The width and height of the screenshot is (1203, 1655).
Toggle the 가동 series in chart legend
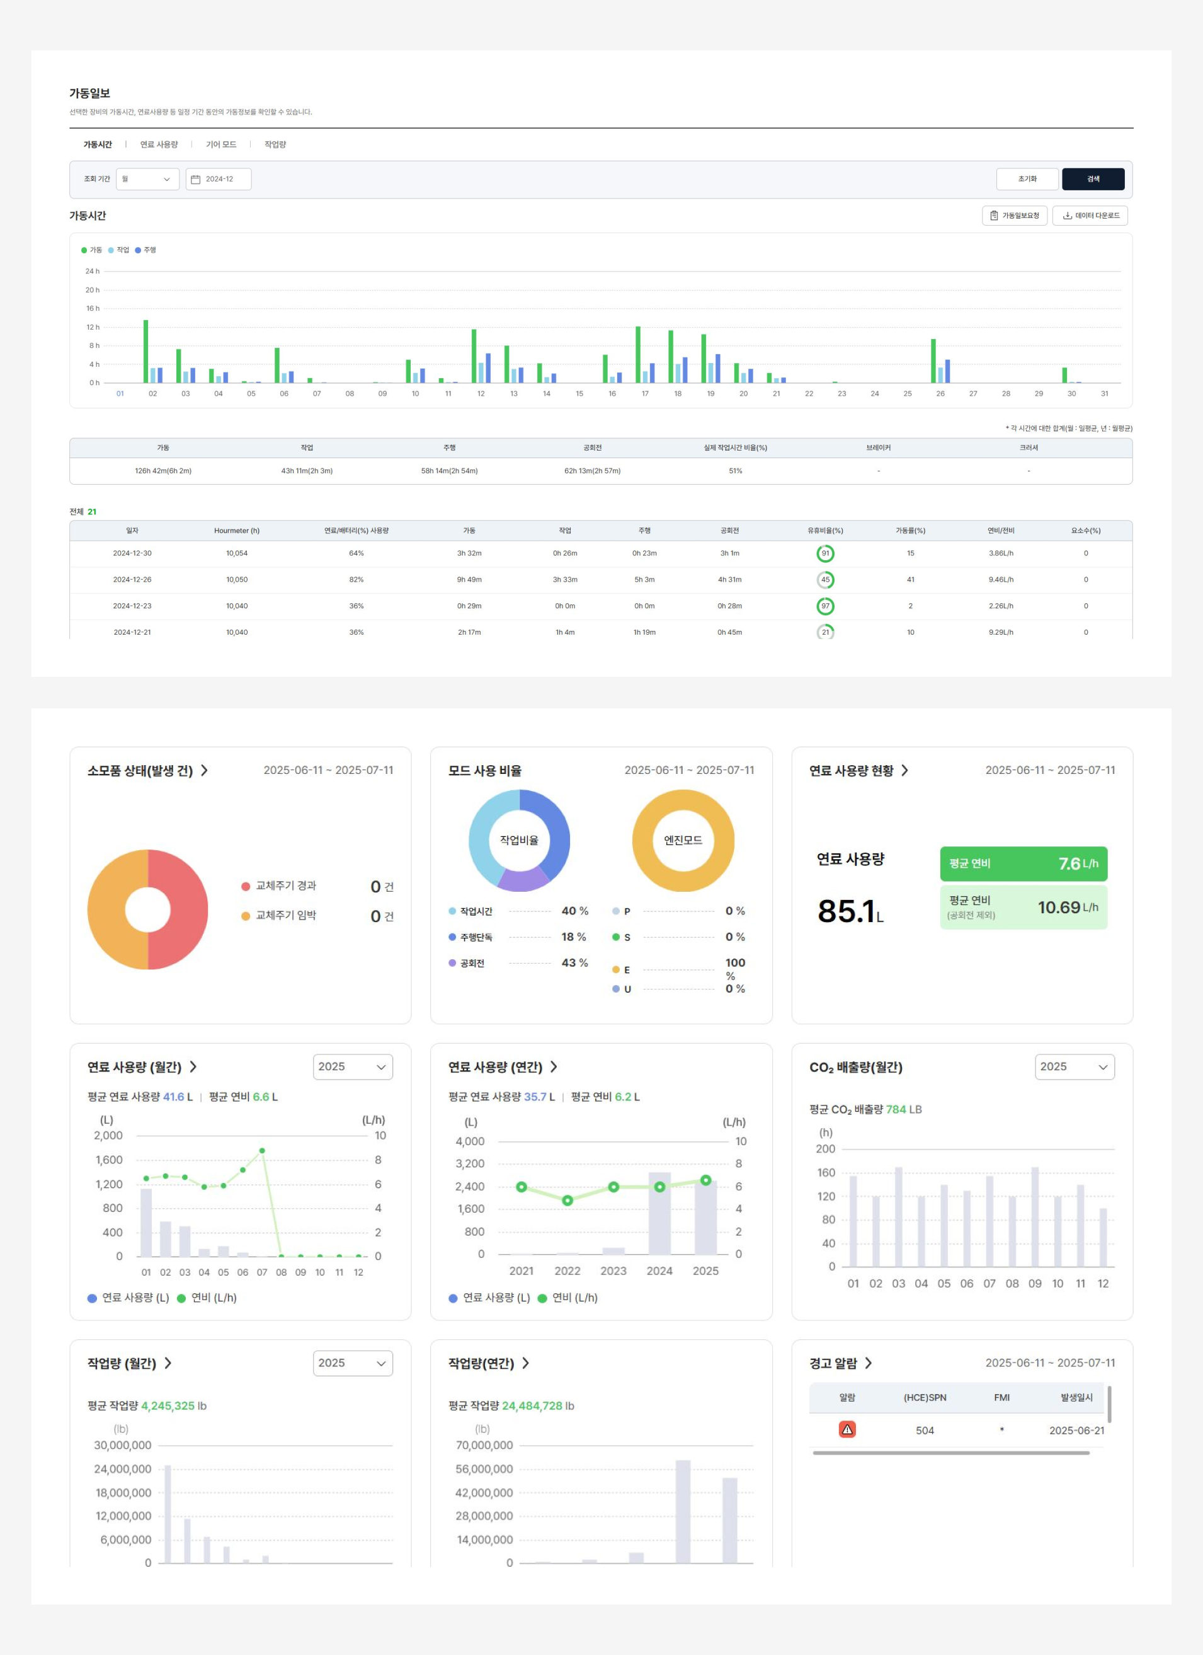92,250
